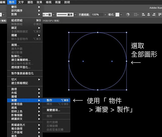Click the right inner center point

112,61
